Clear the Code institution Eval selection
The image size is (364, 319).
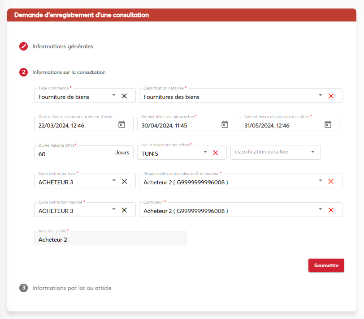coord(125,181)
